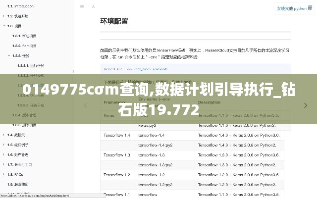Open the 1.1 Introduction page
Viewport: 317px width, 198px height.
pyautogui.click(x=20, y=6)
